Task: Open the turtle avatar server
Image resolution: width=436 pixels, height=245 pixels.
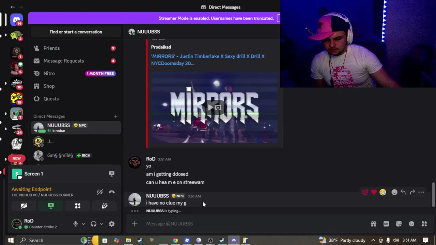Action: 16,35
